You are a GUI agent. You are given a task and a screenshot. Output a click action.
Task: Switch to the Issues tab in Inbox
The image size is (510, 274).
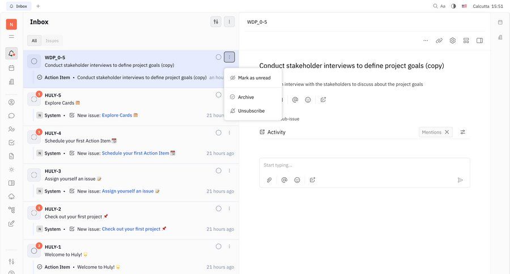[52, 41]
